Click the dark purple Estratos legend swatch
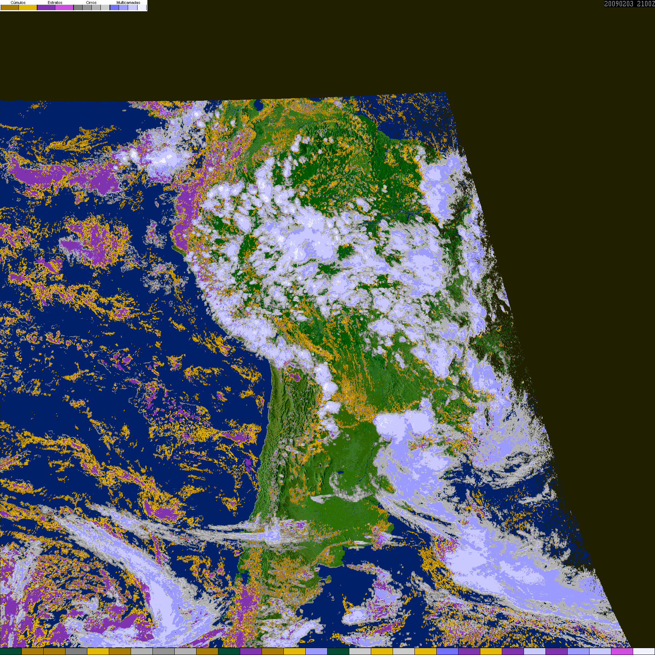The width and height of the screenshot is (655, 655). point(46,7)
